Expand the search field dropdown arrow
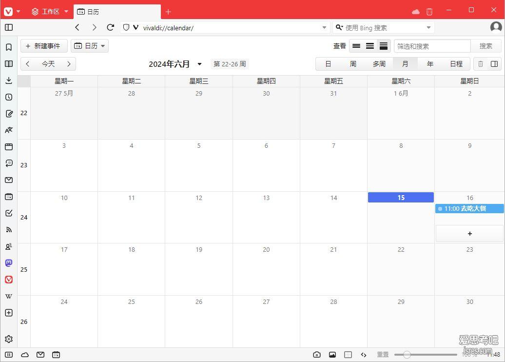Viewport: 505px width, 362px height. pos(428,28)
